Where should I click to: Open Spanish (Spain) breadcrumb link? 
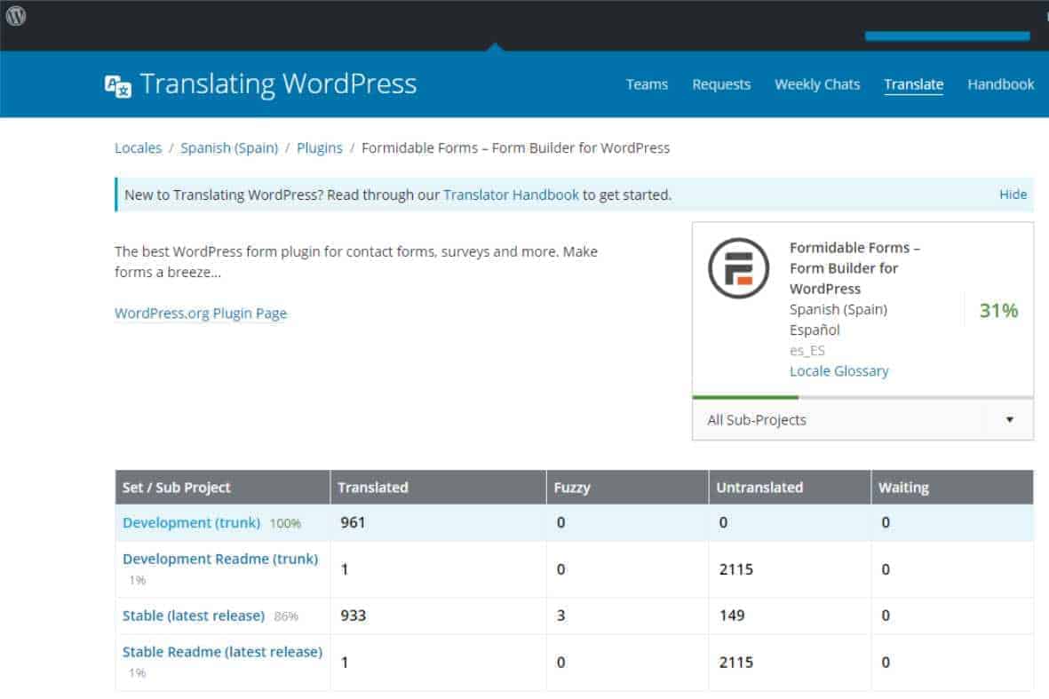(229, 147)
